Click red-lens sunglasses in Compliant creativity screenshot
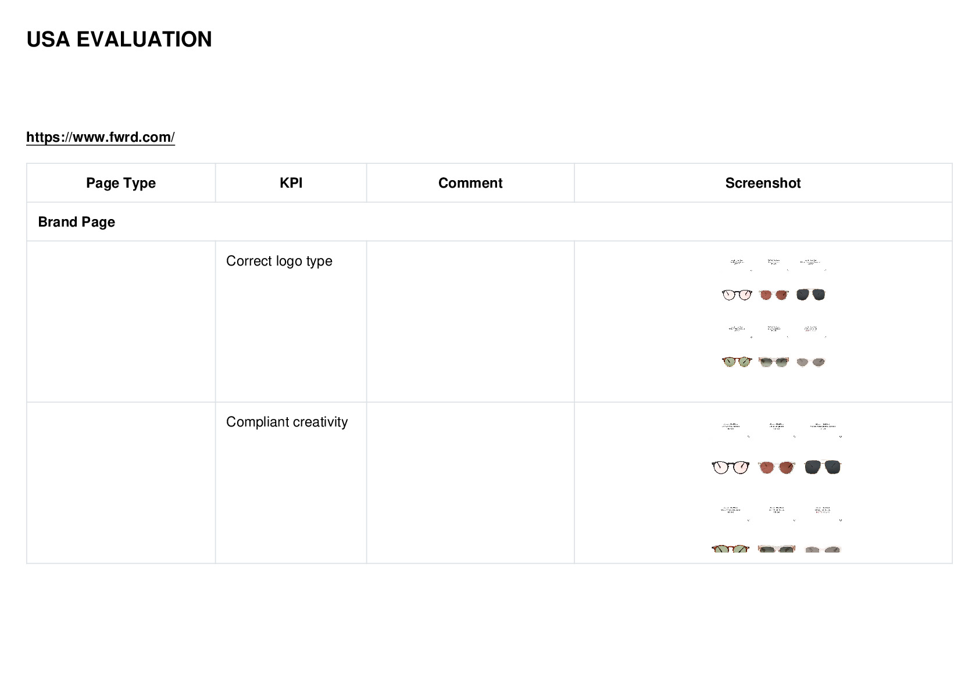Screen dimensions: 979x692 point(777,467)
